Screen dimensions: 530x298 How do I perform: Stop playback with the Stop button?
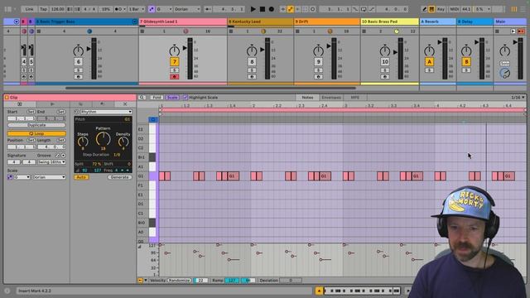(263, 9)
